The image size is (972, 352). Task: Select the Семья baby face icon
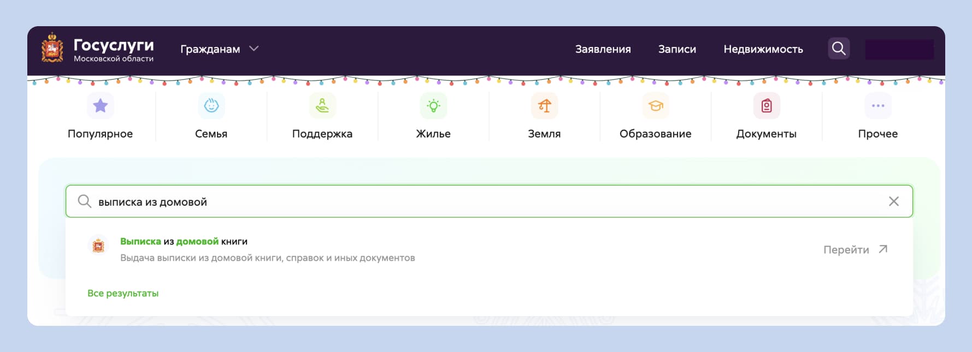211,106
